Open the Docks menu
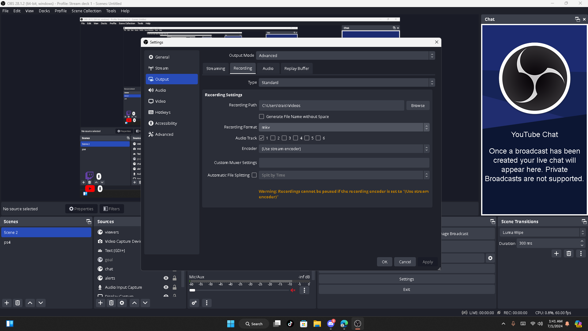 [44, 11]
